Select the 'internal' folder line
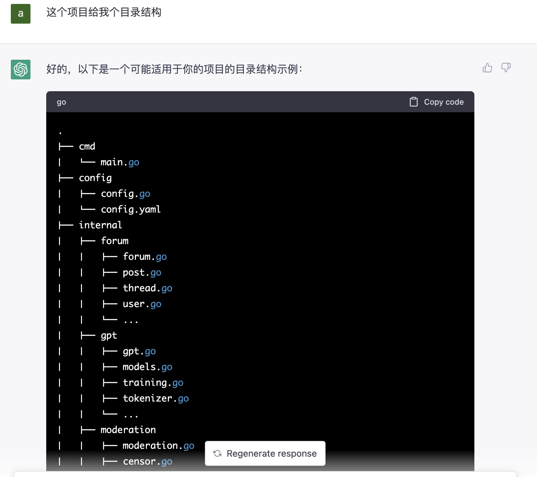 tap(100, 225)
